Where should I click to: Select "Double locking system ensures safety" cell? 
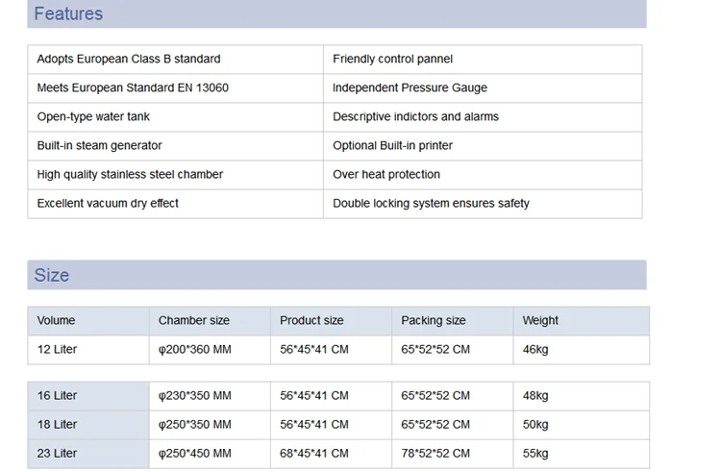[x=431, y=204]
